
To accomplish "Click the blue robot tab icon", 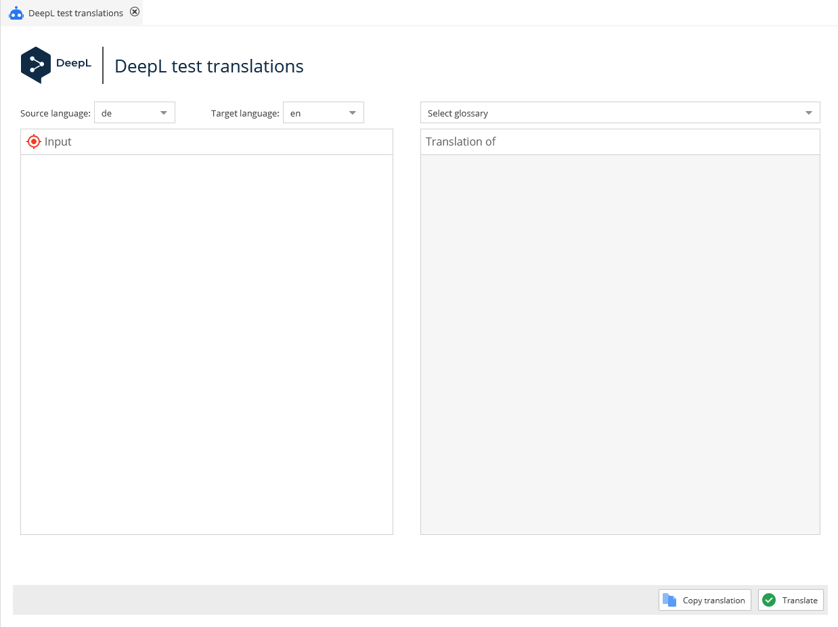I will tap(16, 13).
